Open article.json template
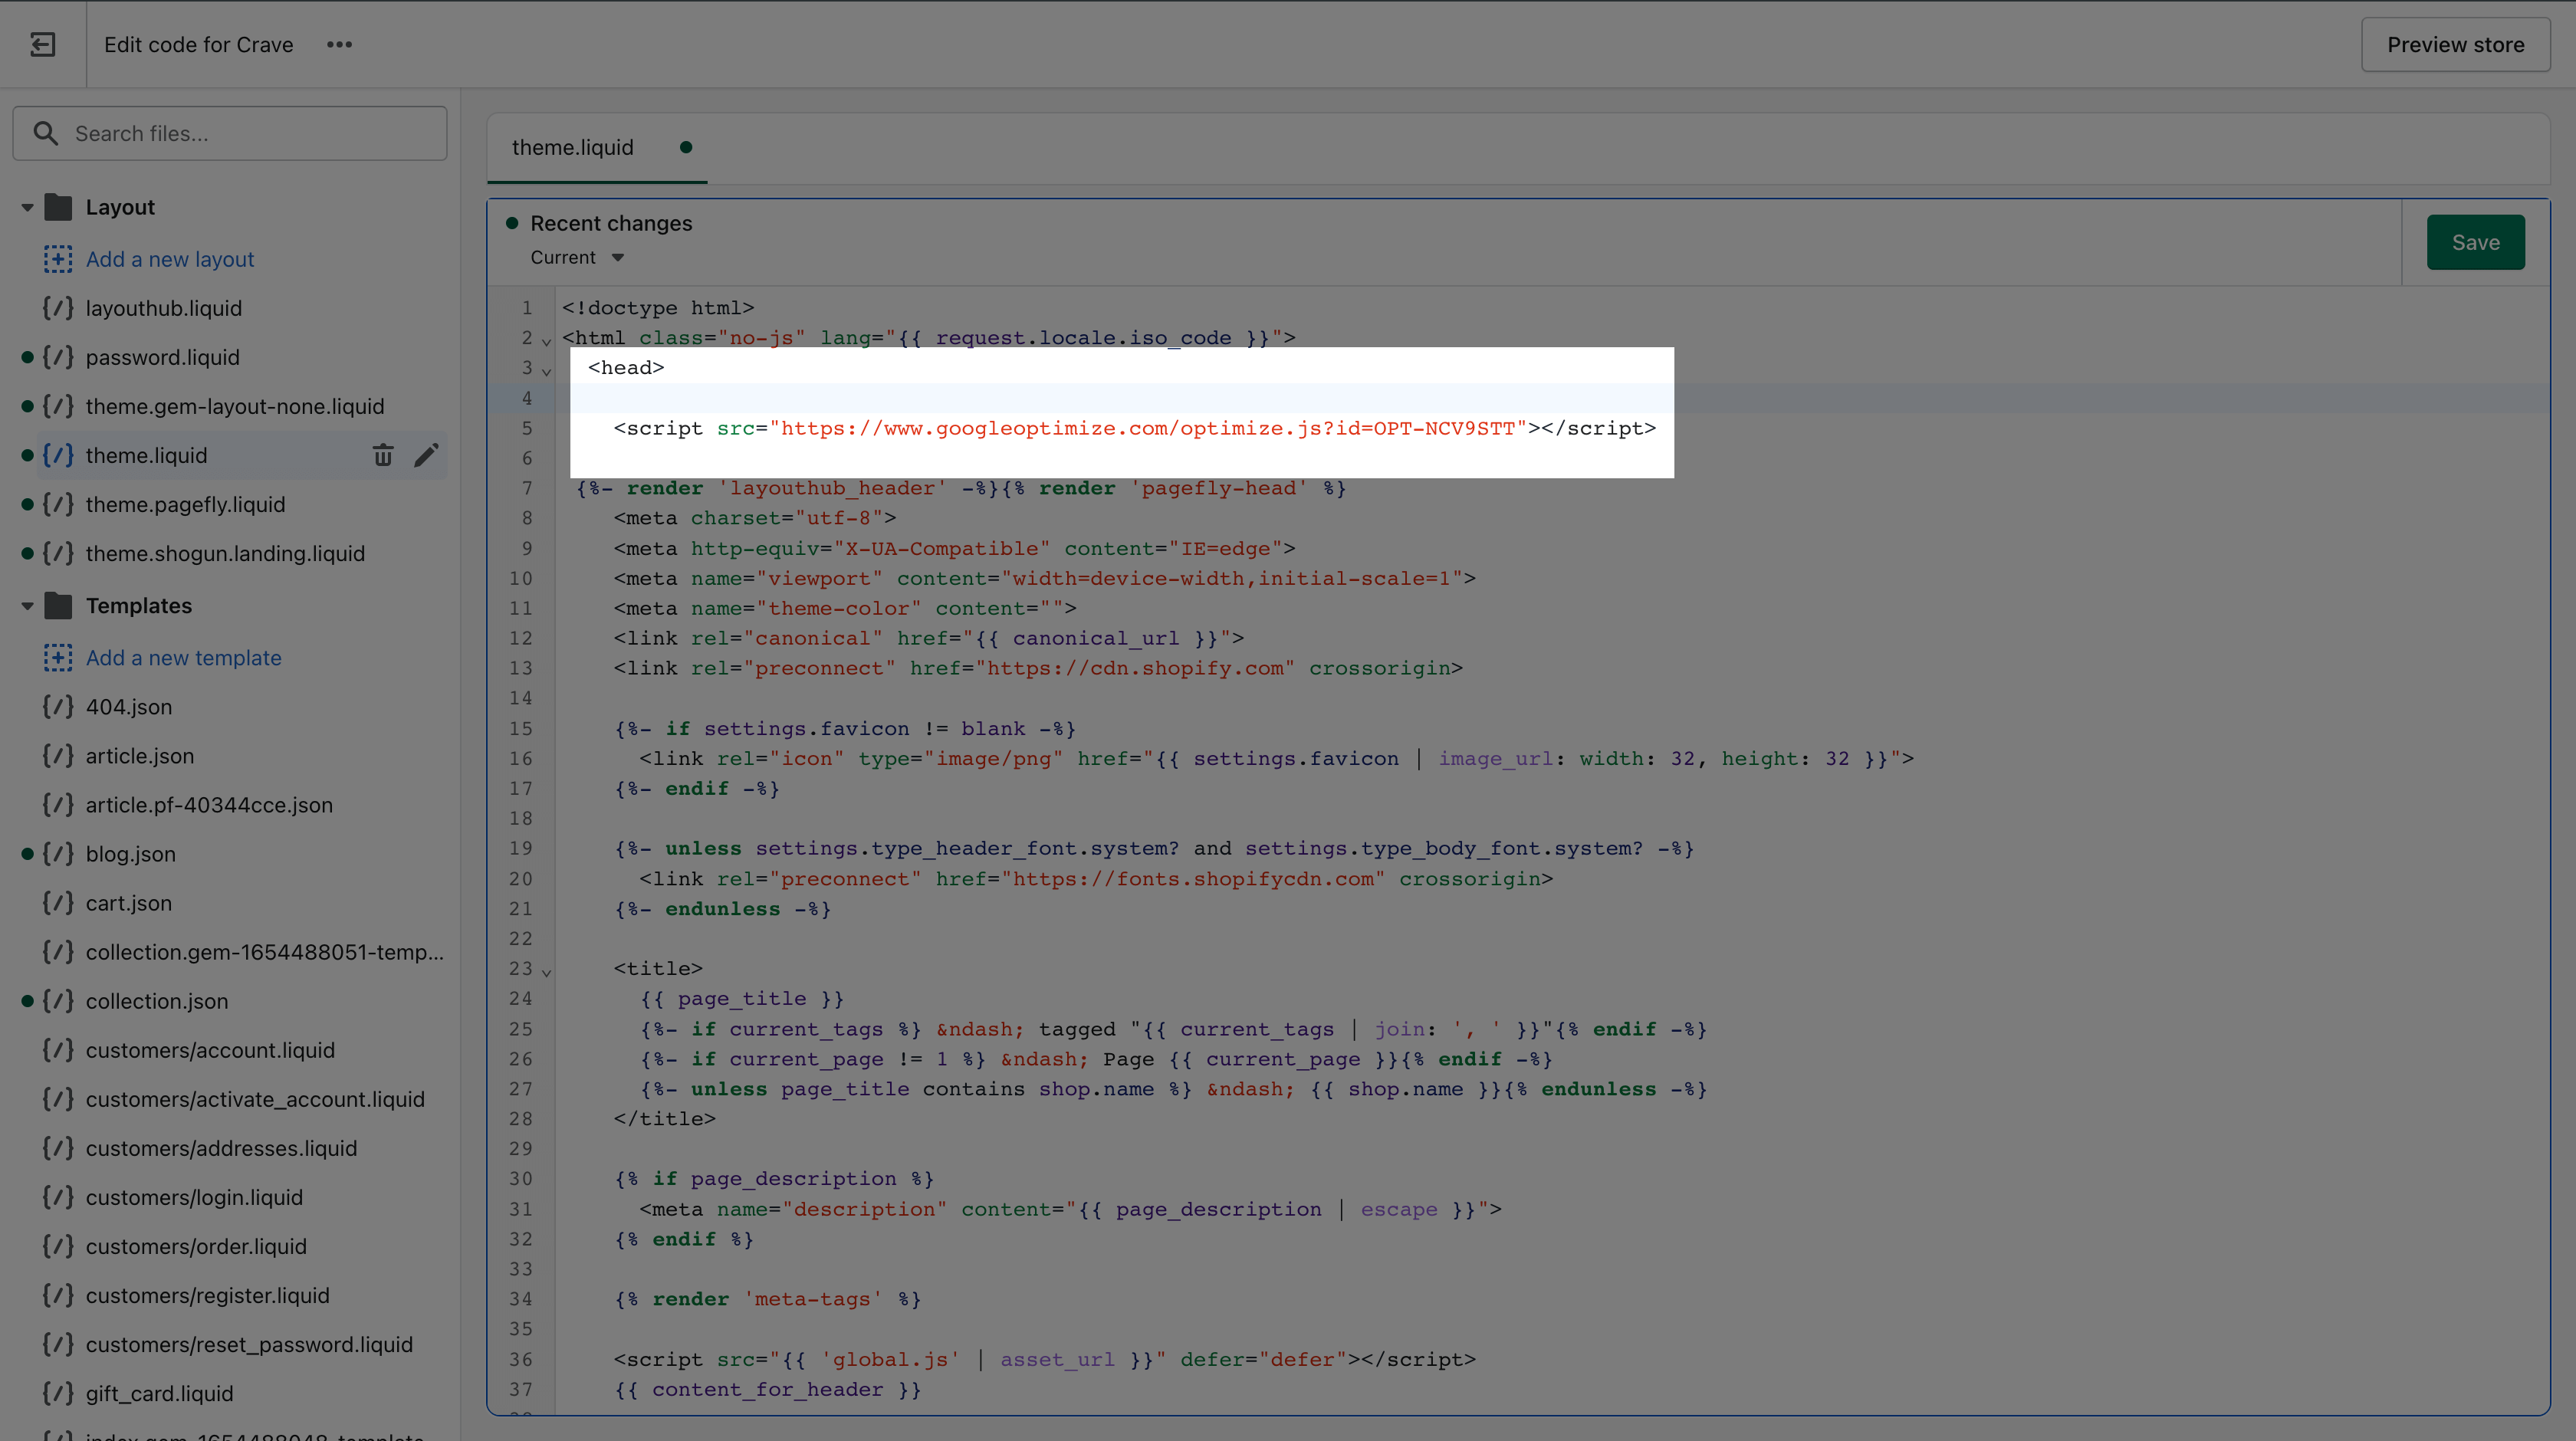Viewport: 2576px width, 1441px height. (140, 756)
